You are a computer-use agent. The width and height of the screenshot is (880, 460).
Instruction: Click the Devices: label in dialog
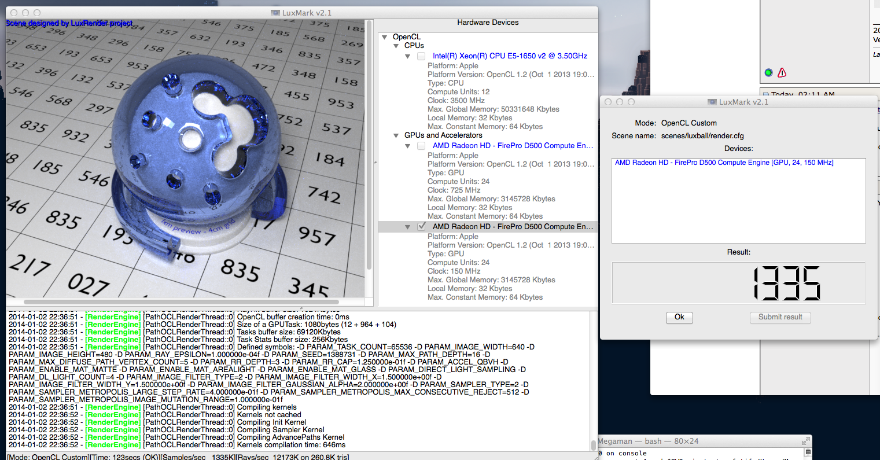pyautogui.click(x=739, y=149)
